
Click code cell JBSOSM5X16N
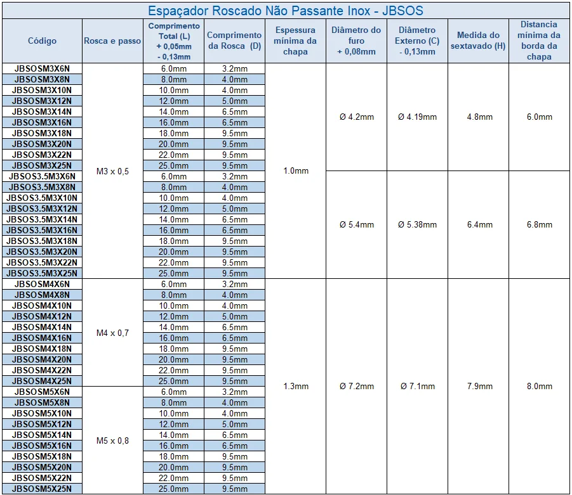point(43,446)
